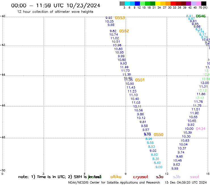Click the s3a satellite legend label
Image resolution: width=210 pixels, height=185 pixels.
(159, 177)
